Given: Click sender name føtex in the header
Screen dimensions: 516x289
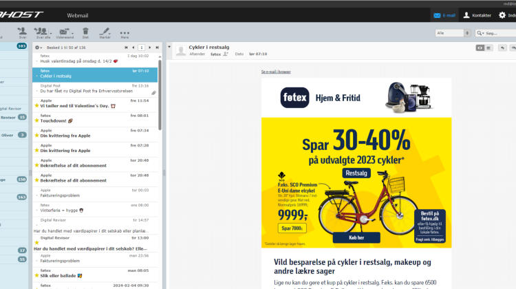Looking at the screenshot, I should pyautogui.click(x=215, y=54).
